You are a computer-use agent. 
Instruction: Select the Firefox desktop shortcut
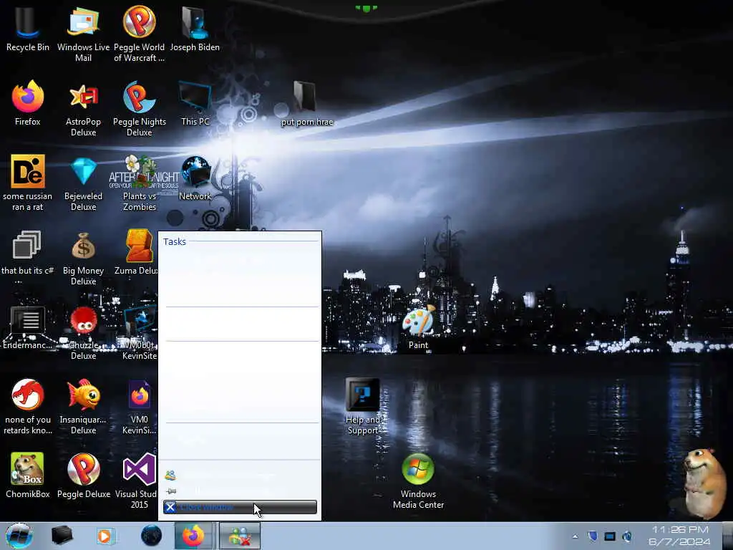(28, 103)
